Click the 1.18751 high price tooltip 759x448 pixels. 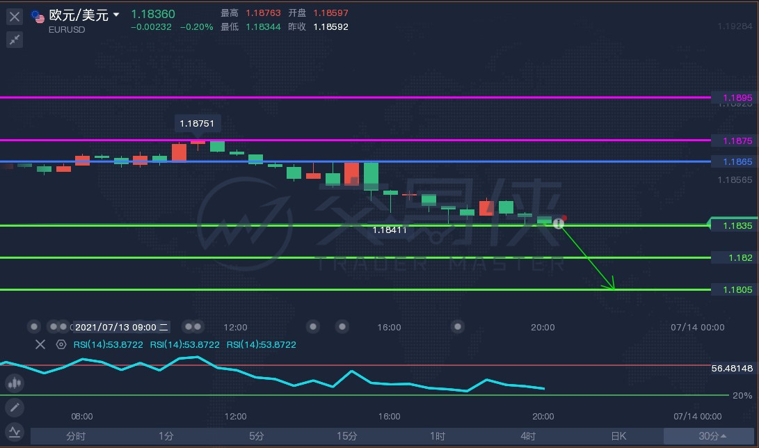(x=197, y=123)
